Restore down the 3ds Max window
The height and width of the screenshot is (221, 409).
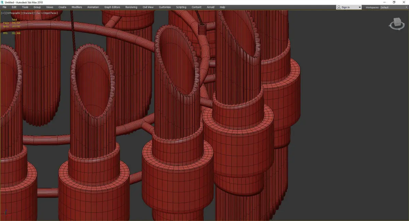(x=394, y=2)
